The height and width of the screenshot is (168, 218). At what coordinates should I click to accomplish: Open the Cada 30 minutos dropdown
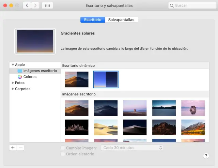point(132,148)
